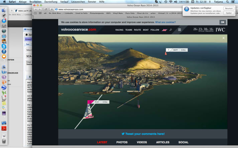238x148 pixels.
Task: Show the Reading List book icon
Action: pos(35,13)
